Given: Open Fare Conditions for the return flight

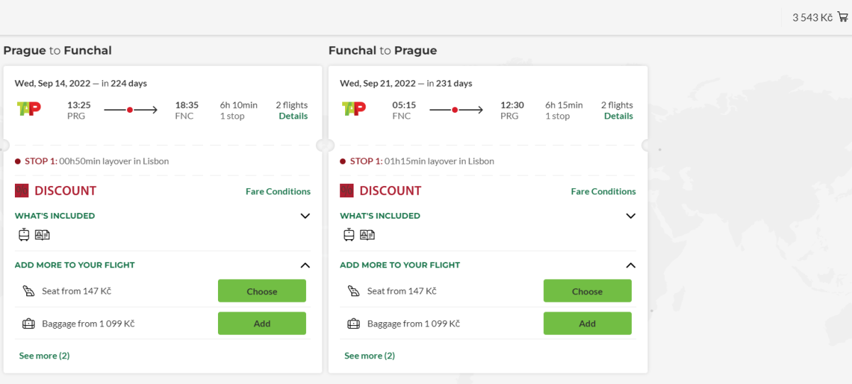Looking at the screenshot, I should pos(603,191).
